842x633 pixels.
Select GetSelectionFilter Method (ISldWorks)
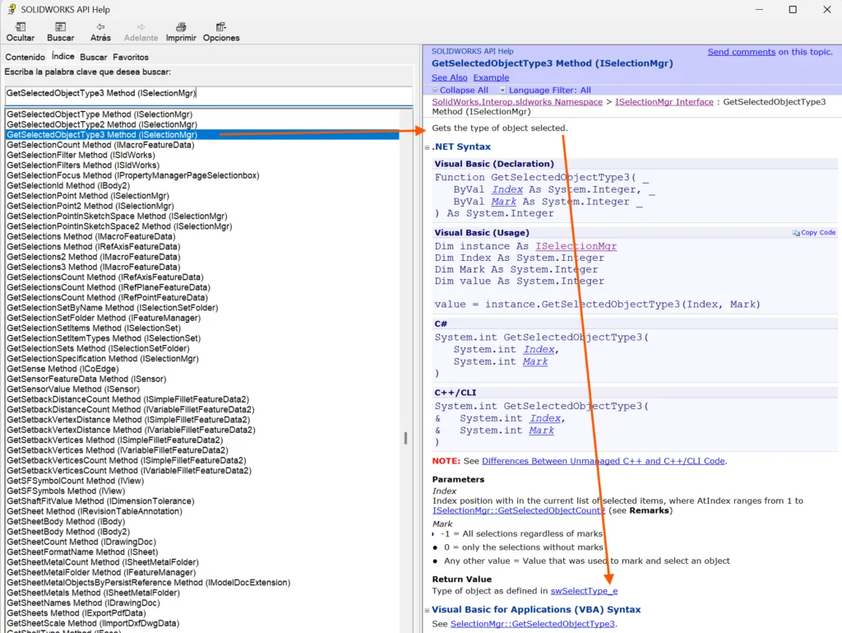point(81,156)
